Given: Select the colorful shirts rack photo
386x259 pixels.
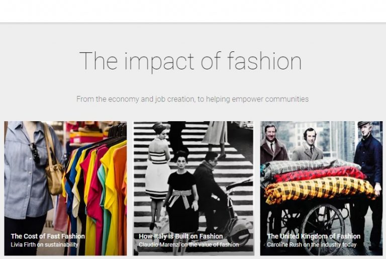Looking at the screenshot, I should point(65,188).
